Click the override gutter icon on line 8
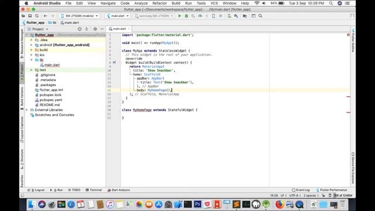Image resolution: width=375 pixels, height=211 pixels. [x=114, y=63]
